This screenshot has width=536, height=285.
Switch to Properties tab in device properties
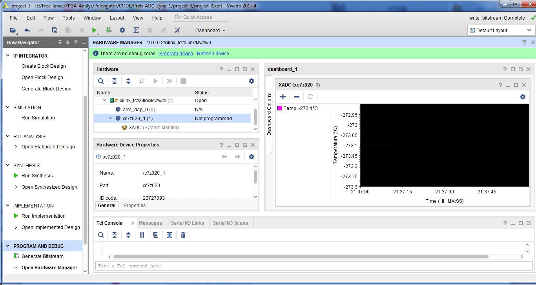(x=135, y=206)
